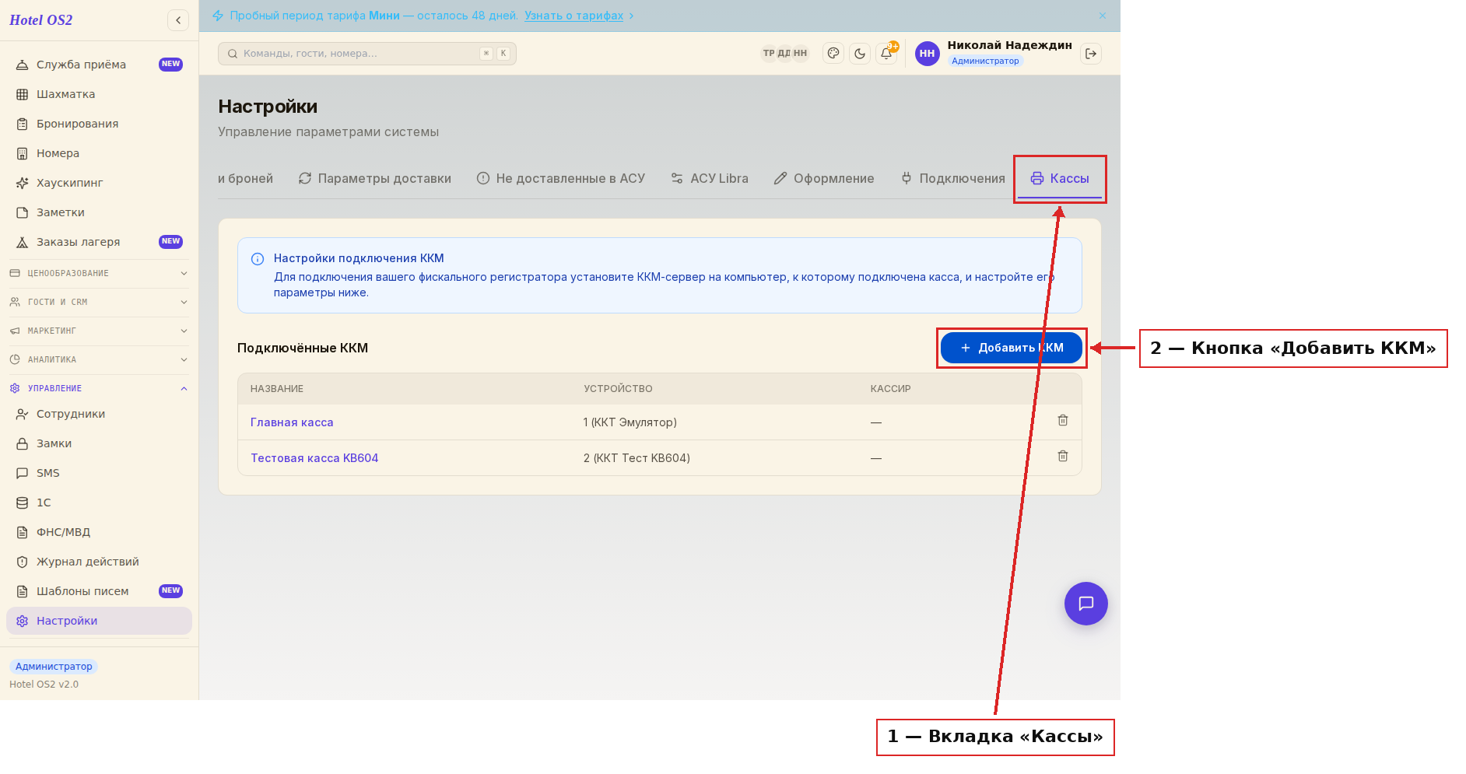This screenshot has width=1466, height=774.
Task: Switch to Оформление tab
Action: [824, 178]
